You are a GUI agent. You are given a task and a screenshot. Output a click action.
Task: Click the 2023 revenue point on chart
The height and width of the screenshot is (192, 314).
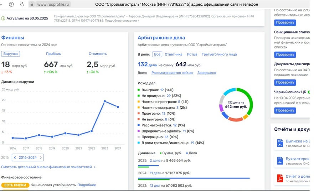(x=105, y=101)
